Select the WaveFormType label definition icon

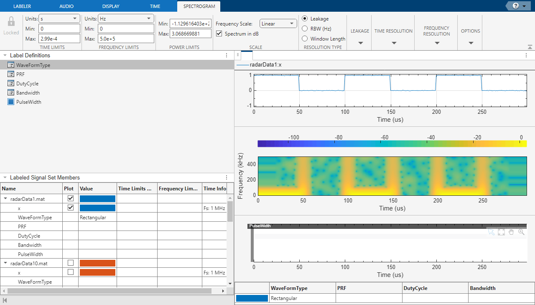click(11, 65)
